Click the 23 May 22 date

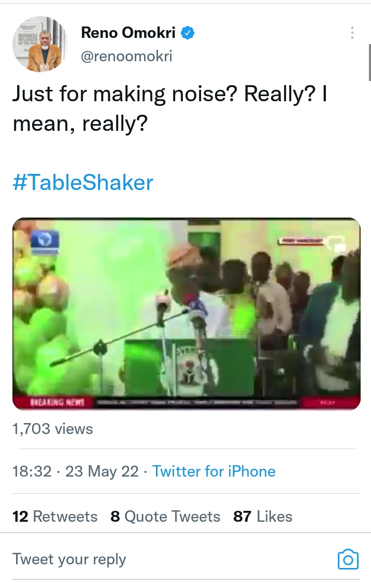pyautogui.click(x=102, y=471)
